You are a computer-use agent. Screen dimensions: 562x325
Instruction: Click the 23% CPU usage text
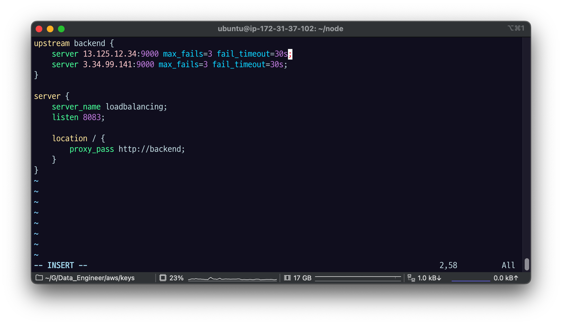[x=176, y=278]
